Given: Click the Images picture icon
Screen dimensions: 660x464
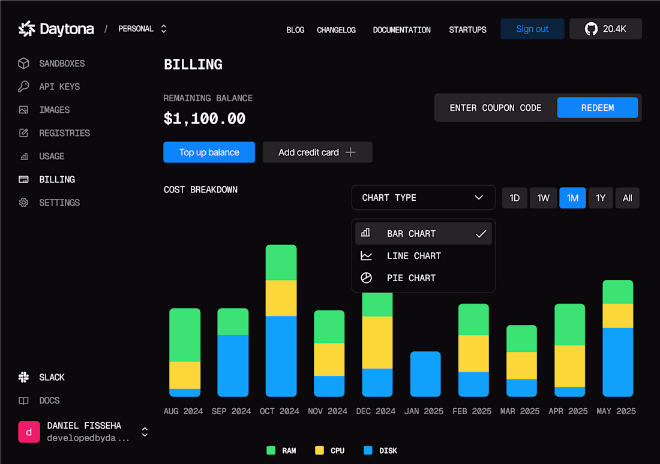Looking at the screenshot, I should point(23,110).
